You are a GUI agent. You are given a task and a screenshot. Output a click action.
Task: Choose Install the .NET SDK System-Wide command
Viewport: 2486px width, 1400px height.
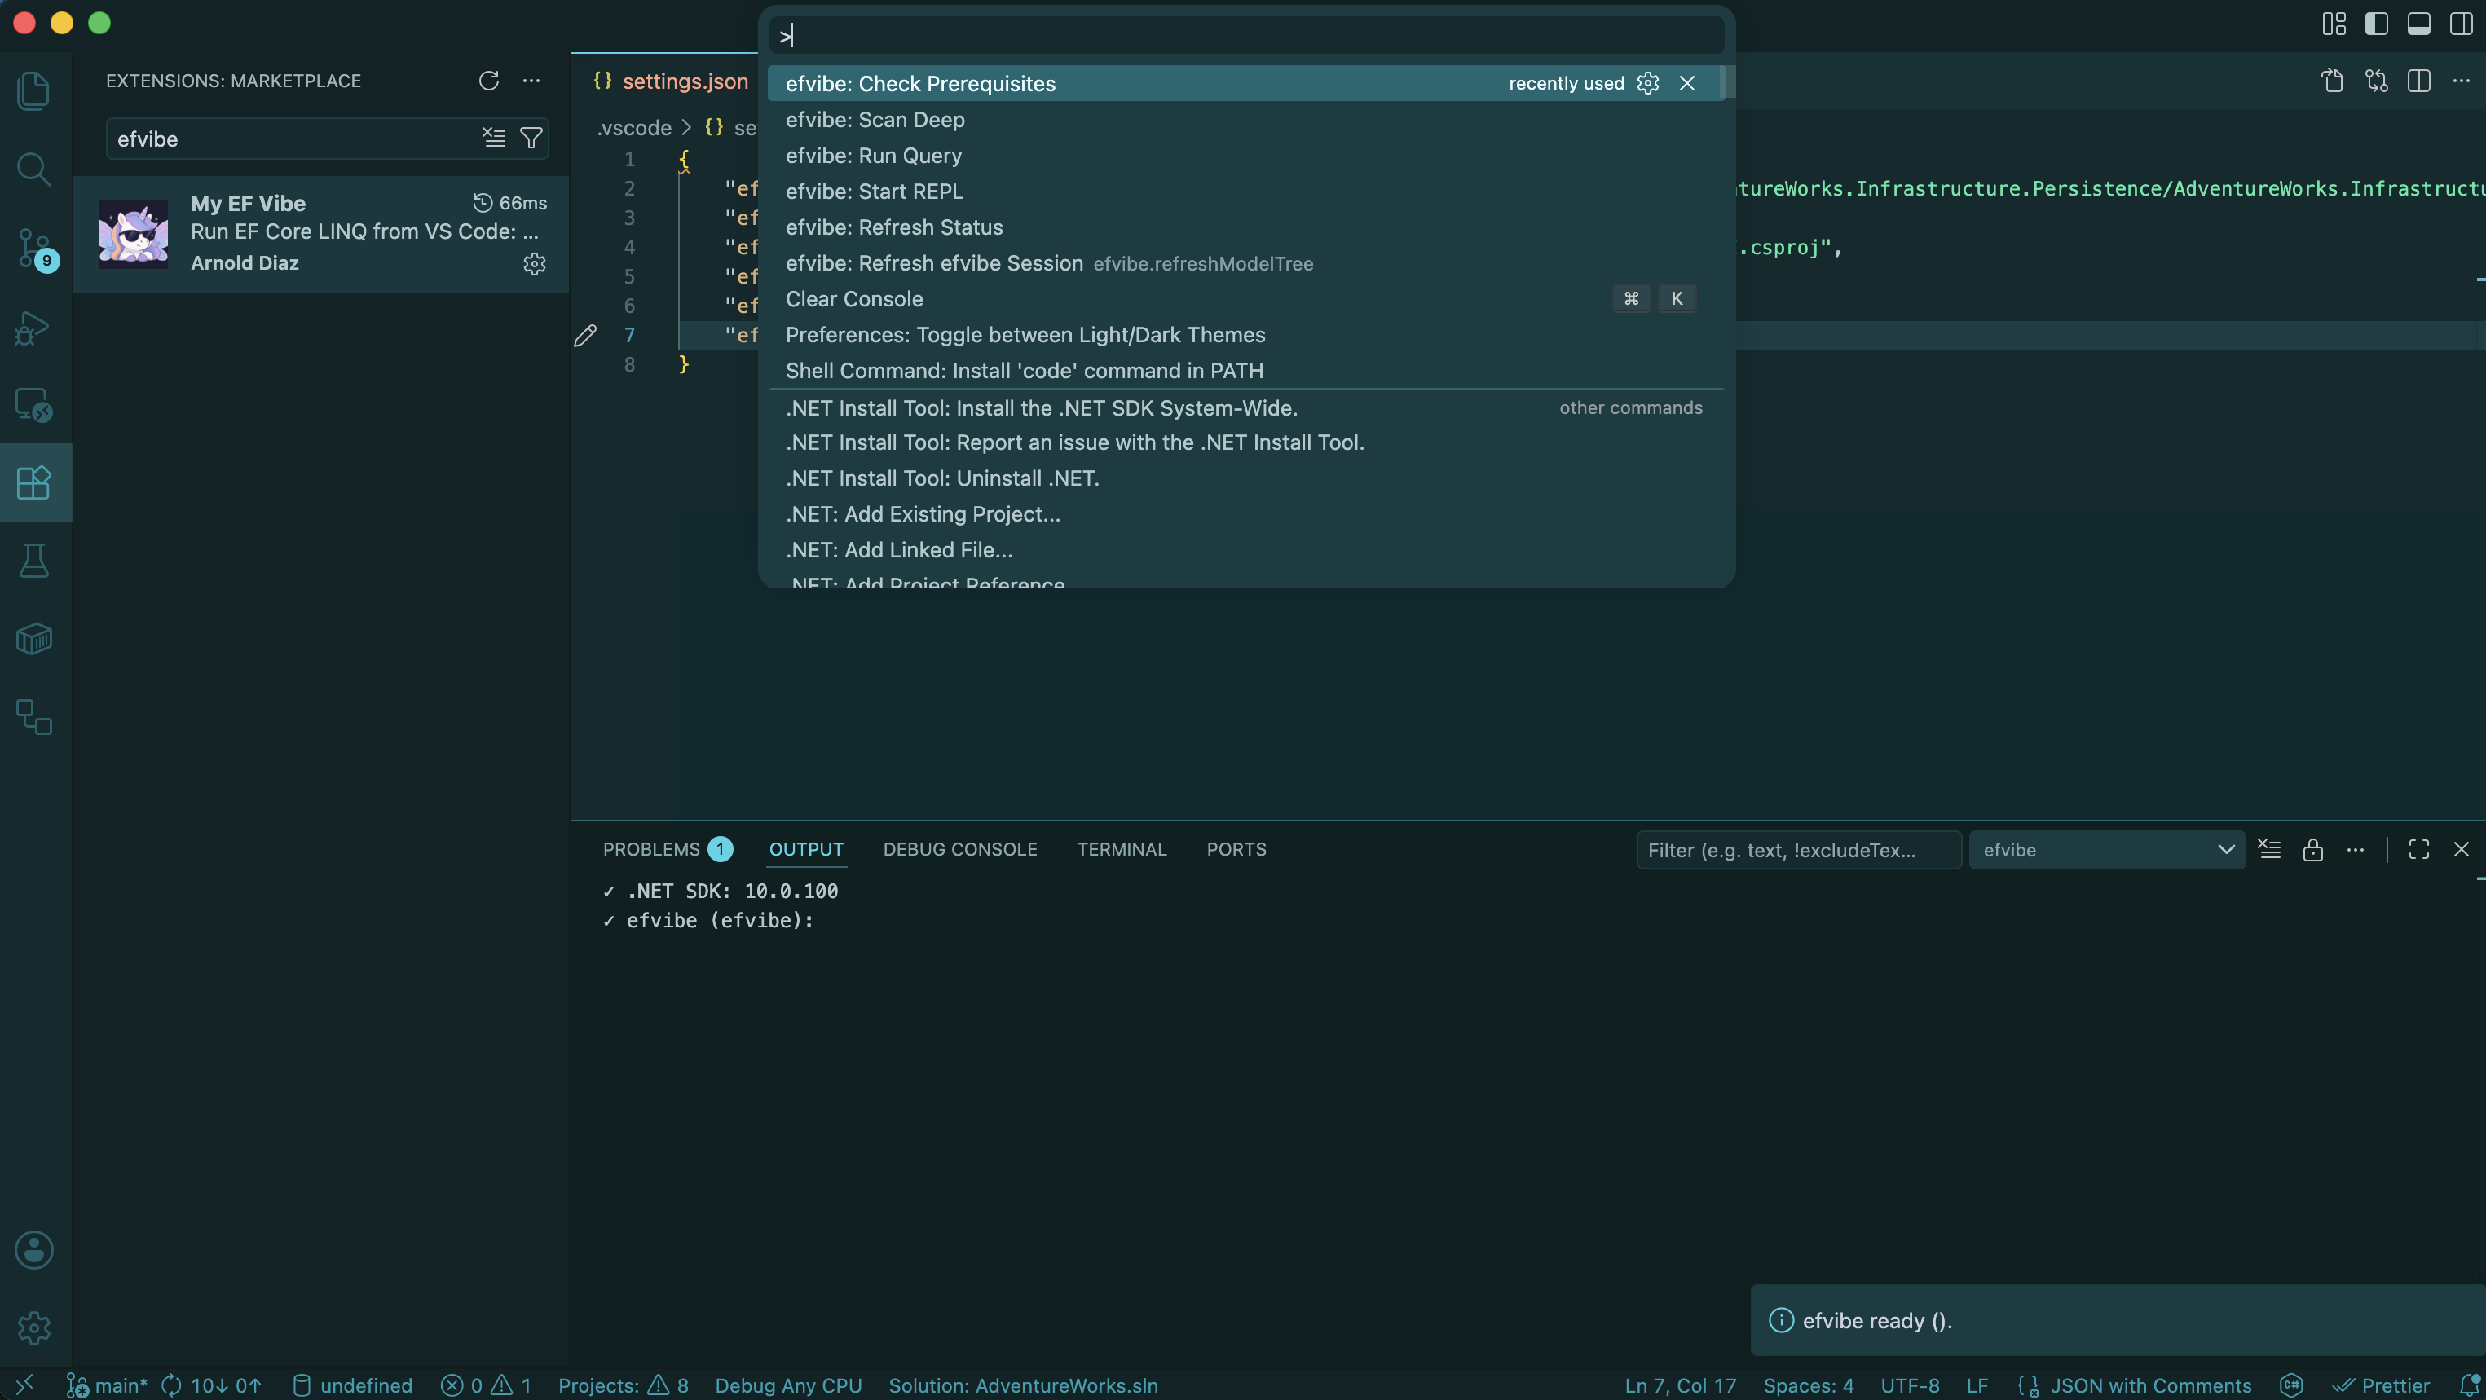[1245, 408]
